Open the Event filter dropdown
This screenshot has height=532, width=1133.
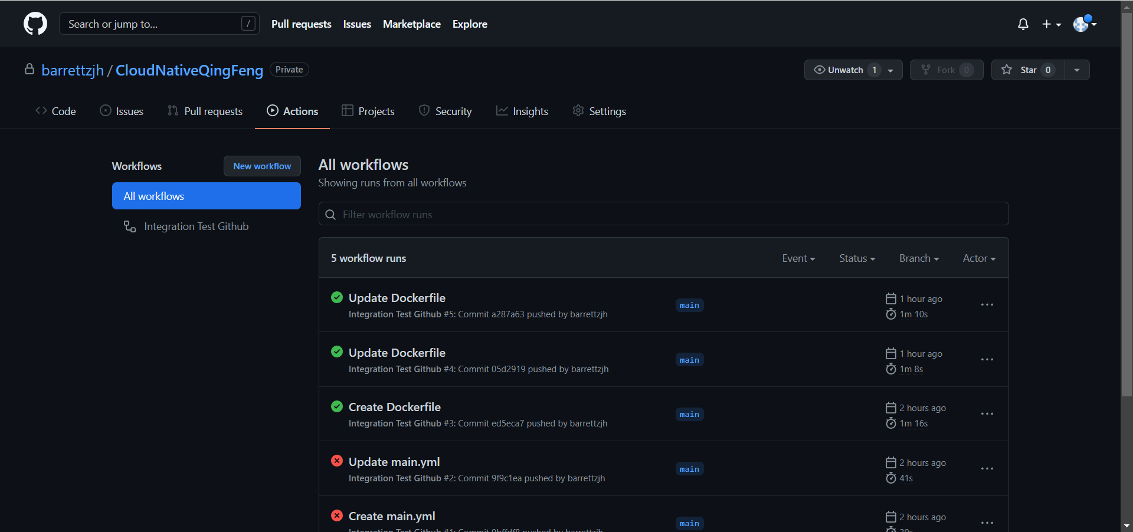(x=798, y=258)
